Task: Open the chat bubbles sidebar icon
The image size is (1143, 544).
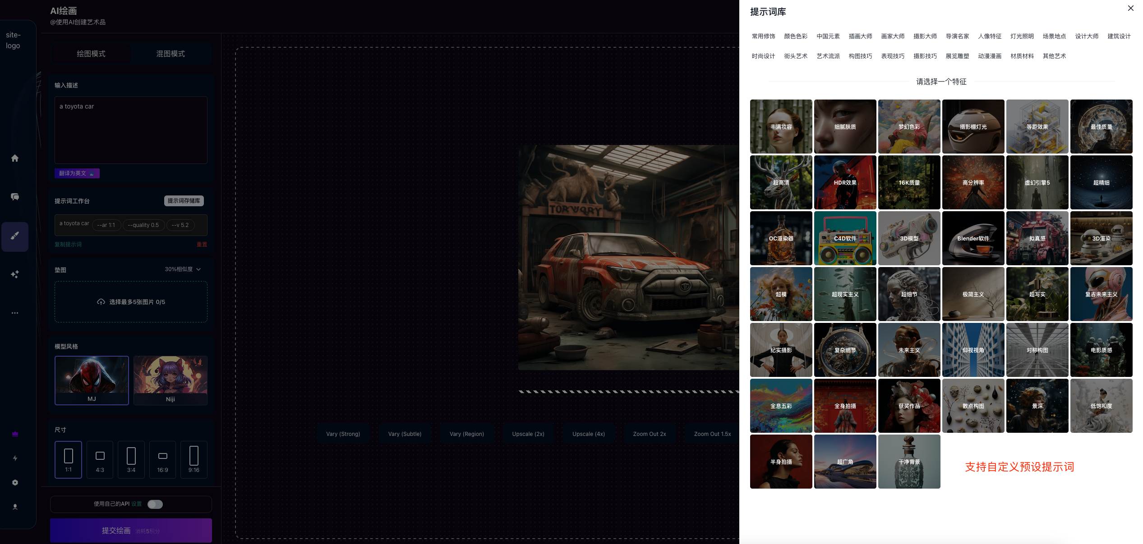Action: click(x=15, y=197)
